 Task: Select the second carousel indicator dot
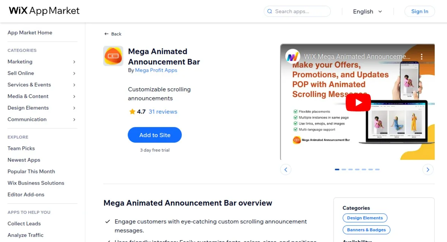point(344,169)
